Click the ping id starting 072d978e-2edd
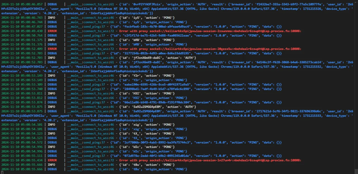The height and width of the screenshot is (174, 358). (157, 156)
